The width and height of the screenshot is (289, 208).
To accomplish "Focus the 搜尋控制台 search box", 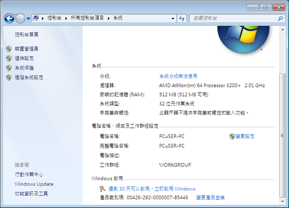I will point(234,18).
